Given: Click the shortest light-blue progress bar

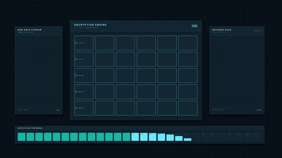Looking at the screenshot, I should pyautogui.click(x=187, y=140).
